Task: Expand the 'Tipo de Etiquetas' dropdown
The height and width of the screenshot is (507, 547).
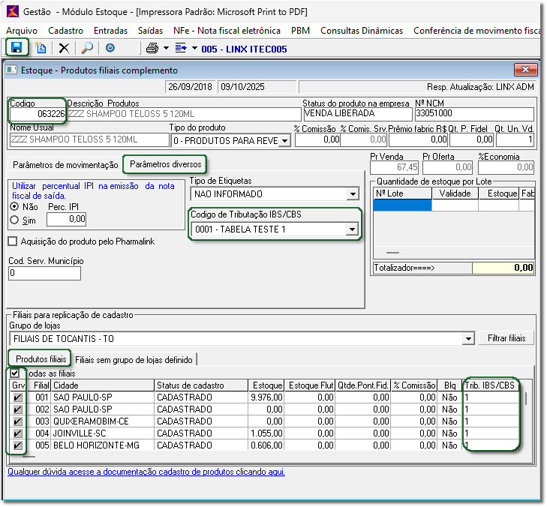Action: pyautogui.click(x=352, y=194)
